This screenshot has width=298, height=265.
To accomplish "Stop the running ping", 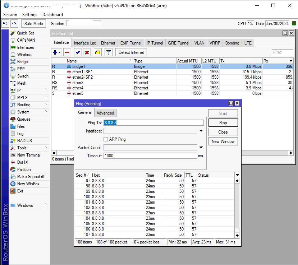I will [x=223, y=123].
